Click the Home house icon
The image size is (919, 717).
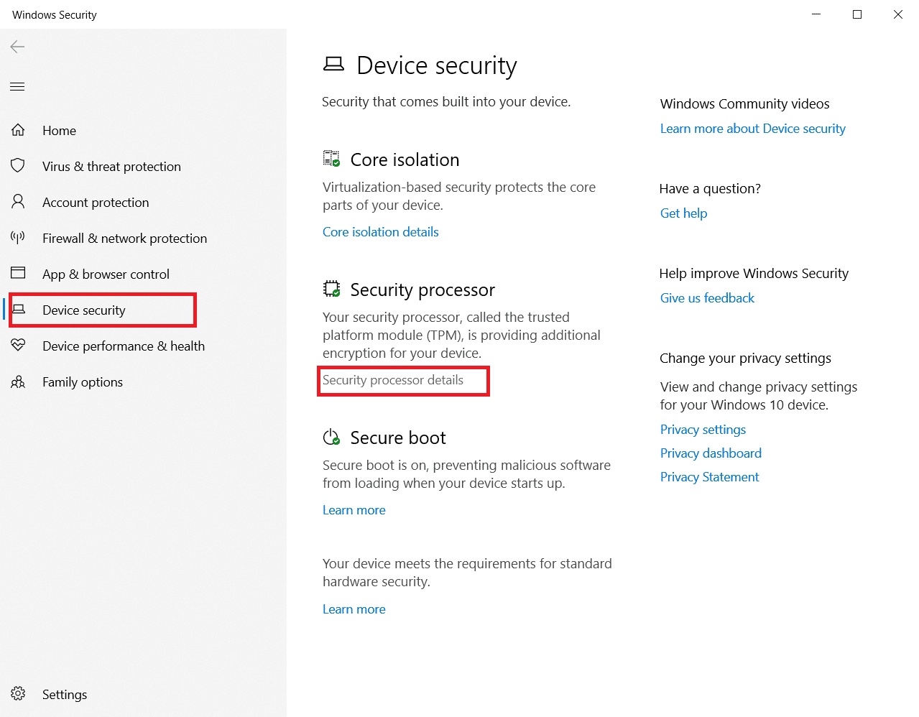[18, 130]
